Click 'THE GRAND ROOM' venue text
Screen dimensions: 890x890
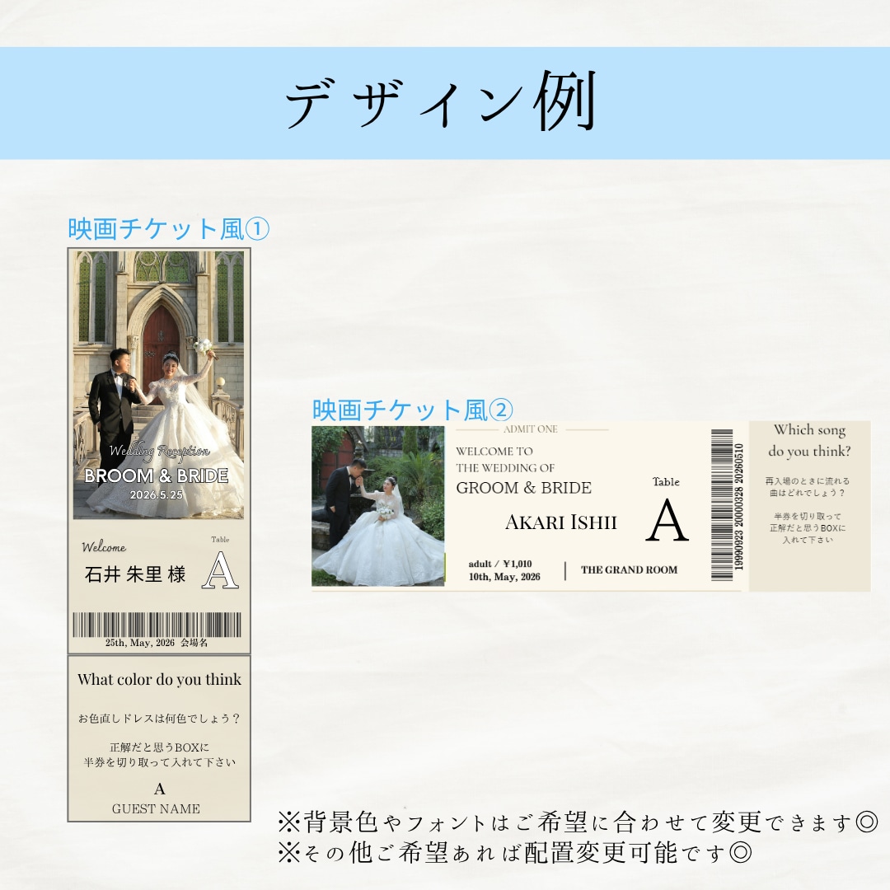629,570
